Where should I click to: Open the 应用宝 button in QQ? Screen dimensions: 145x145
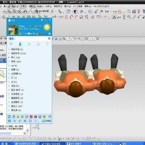click(x=47, y=121)
